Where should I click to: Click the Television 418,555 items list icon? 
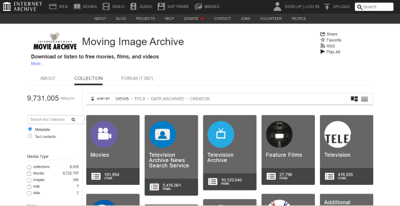tap(330, 176)
